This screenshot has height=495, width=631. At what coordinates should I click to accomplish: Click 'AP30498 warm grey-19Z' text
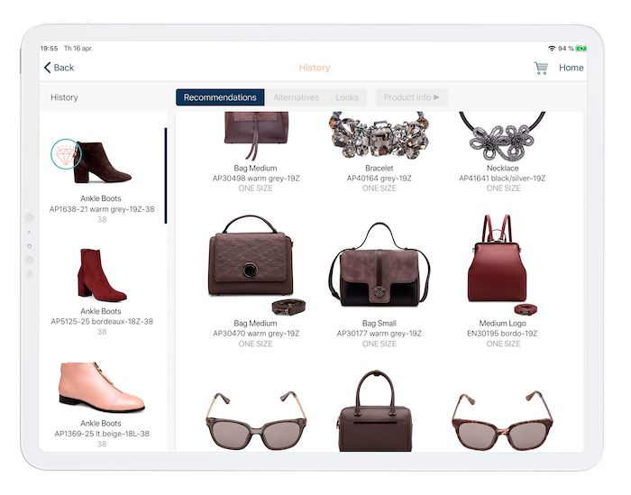click(256, 178)
